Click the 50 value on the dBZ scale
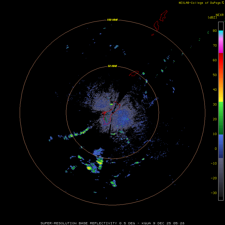The height and width of the screenshot is (225, 225). (215, 75)
